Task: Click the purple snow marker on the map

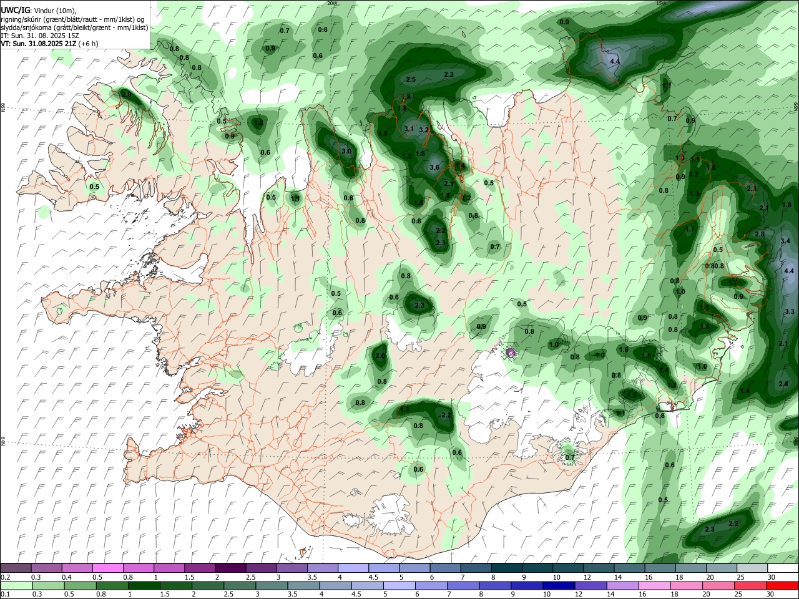Action: pos(511,353)
